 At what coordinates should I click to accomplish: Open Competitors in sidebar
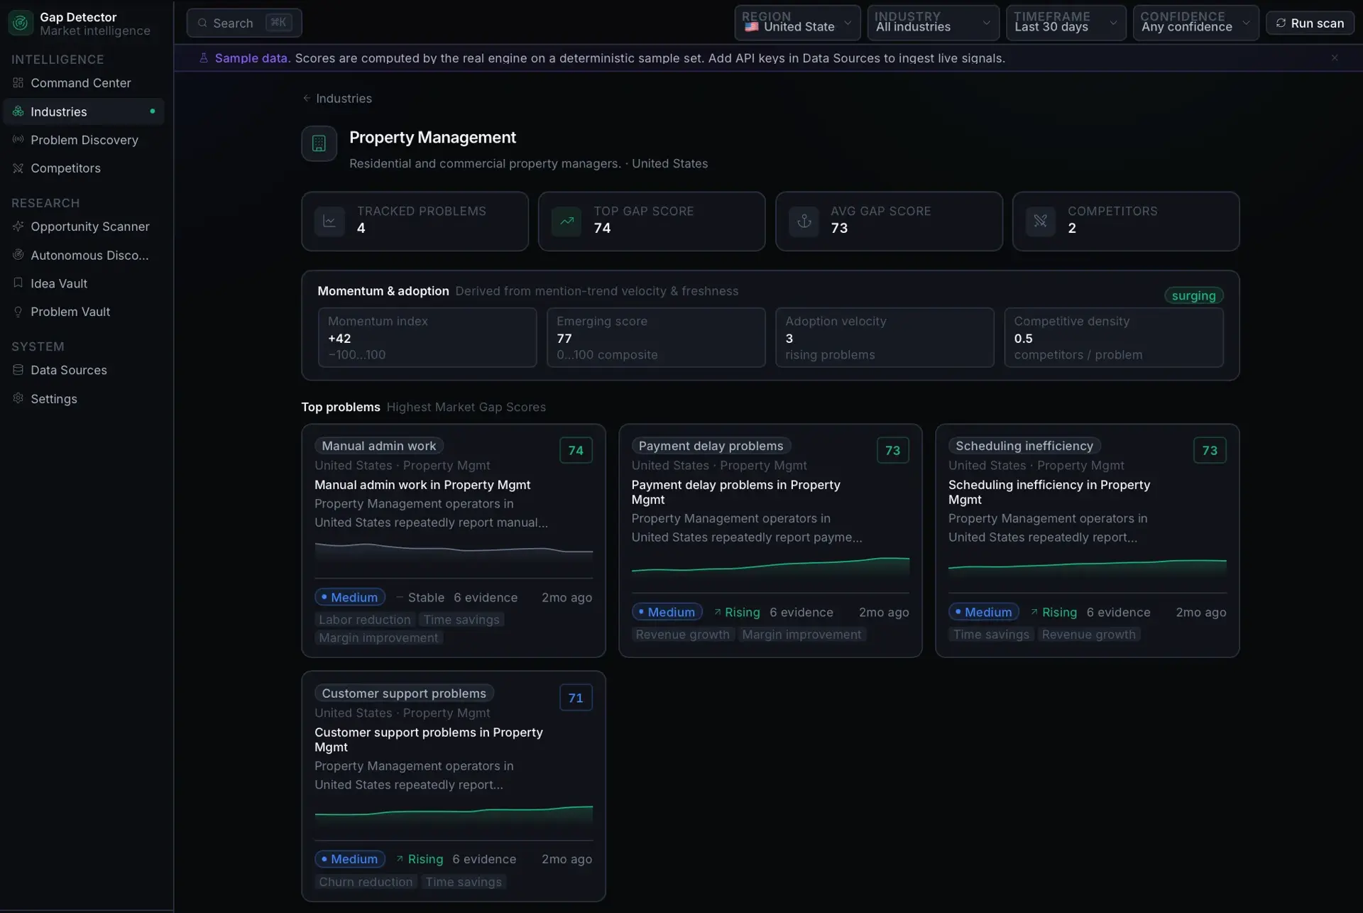point(84,168)
